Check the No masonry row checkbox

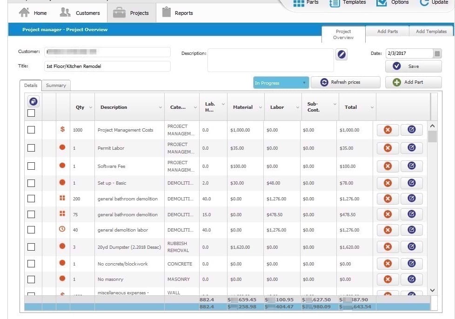click(x=31, y=279)
